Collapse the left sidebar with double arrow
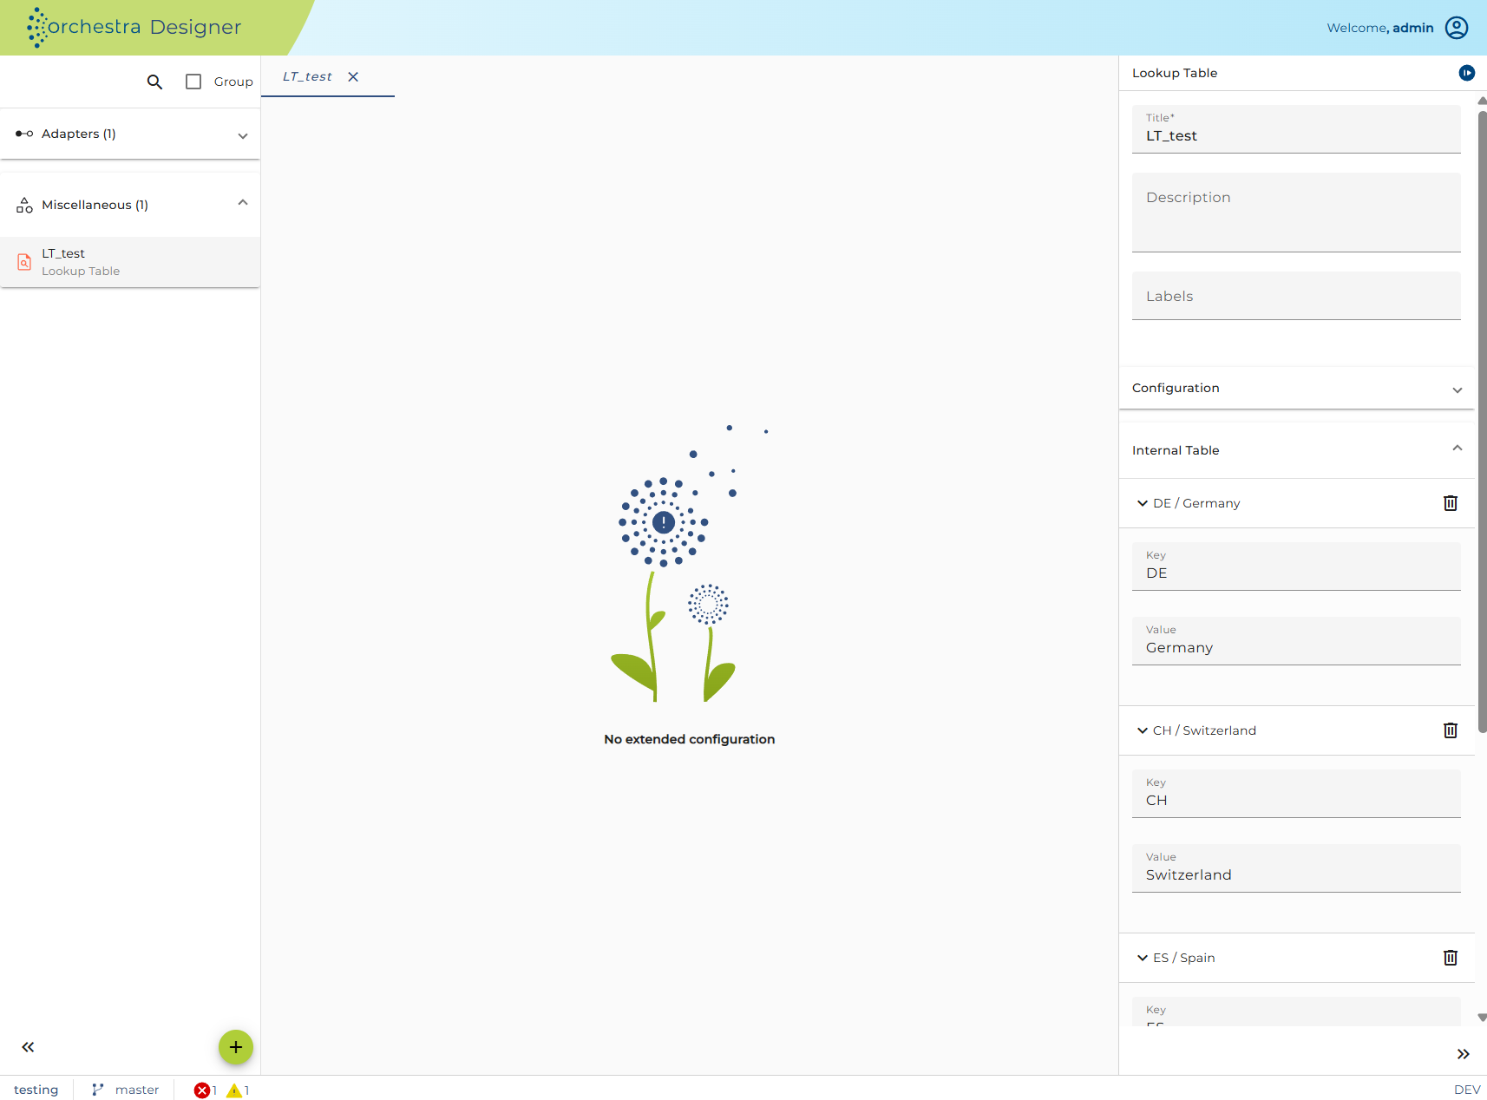1487x1100 pixels. (x=28, y=1047)
